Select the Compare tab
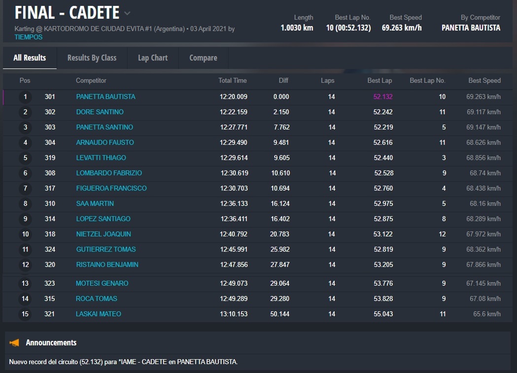 click(x=203, y=58)
